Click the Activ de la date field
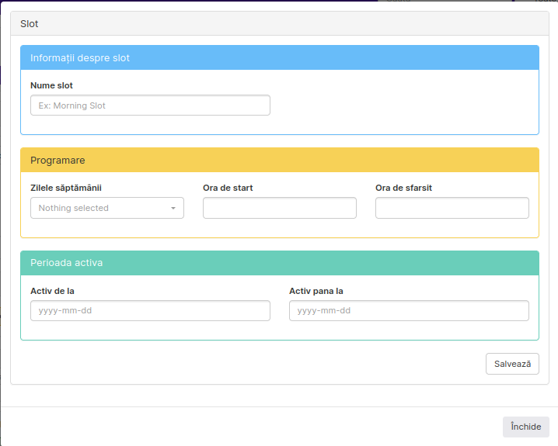558x446 pixels. tap(150, 311)
